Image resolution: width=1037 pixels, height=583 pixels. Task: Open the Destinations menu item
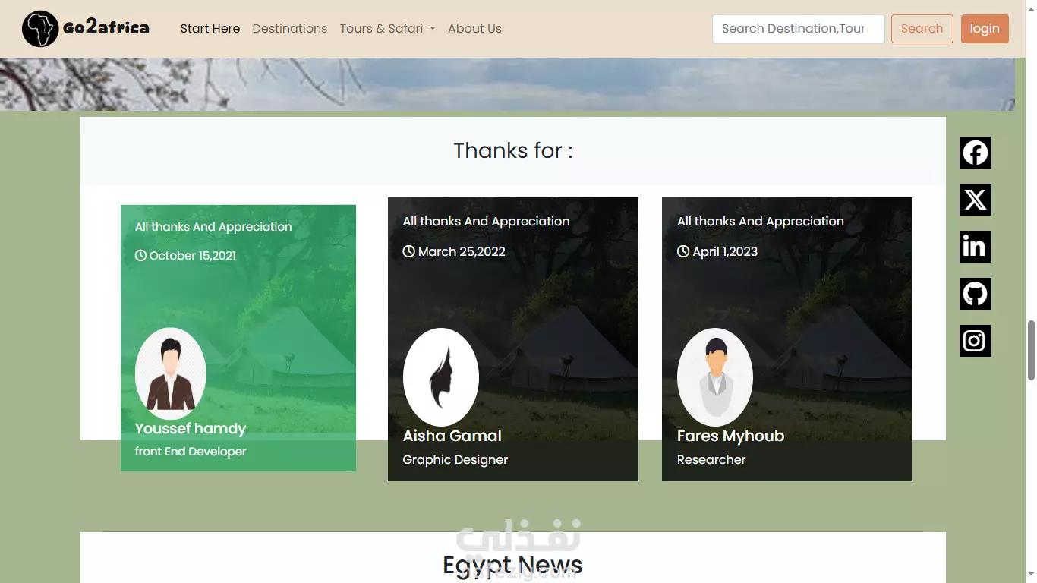290,29
